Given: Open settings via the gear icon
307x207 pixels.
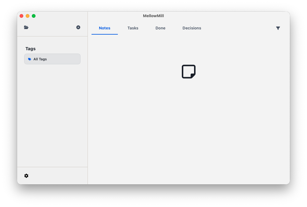Looking at the screenshot, I should [x=26, y=176].
